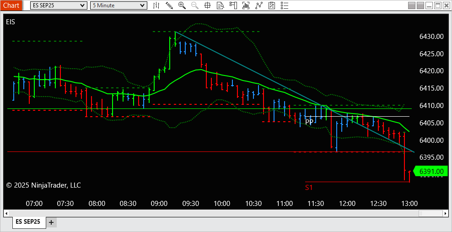Click the 6410.00 price axis label

[x=431, y=106]
